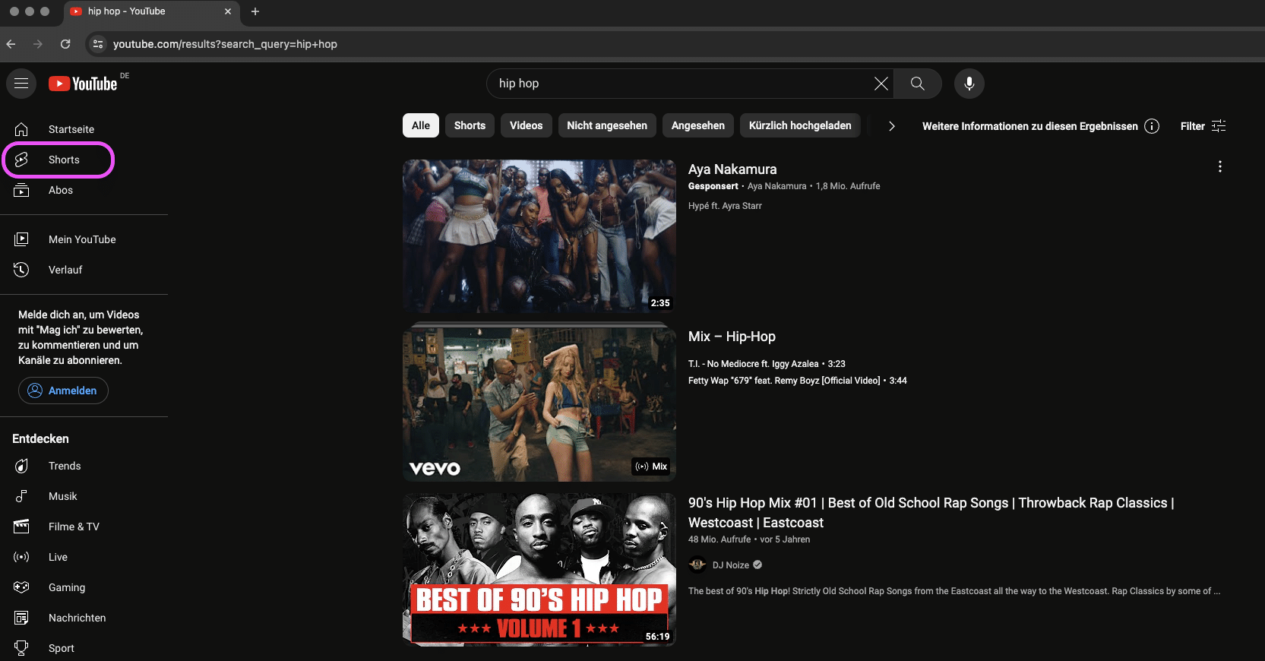Open the vevo Mix playlist thumbnail
Screen dimensions: 1265x661
(539, 403)
